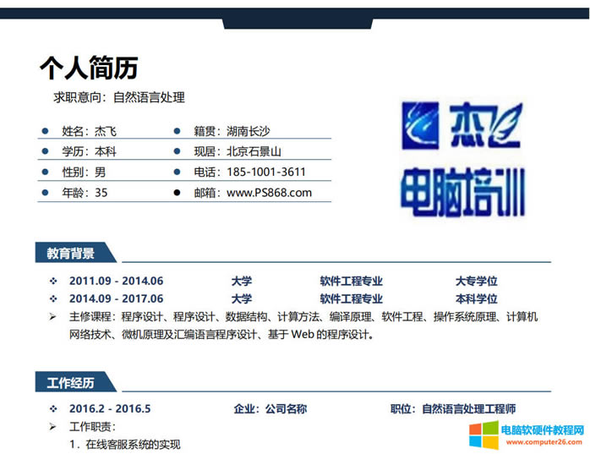Select the 工作经历 section header
The image size is (590, 454).
(x=71, y=383)
